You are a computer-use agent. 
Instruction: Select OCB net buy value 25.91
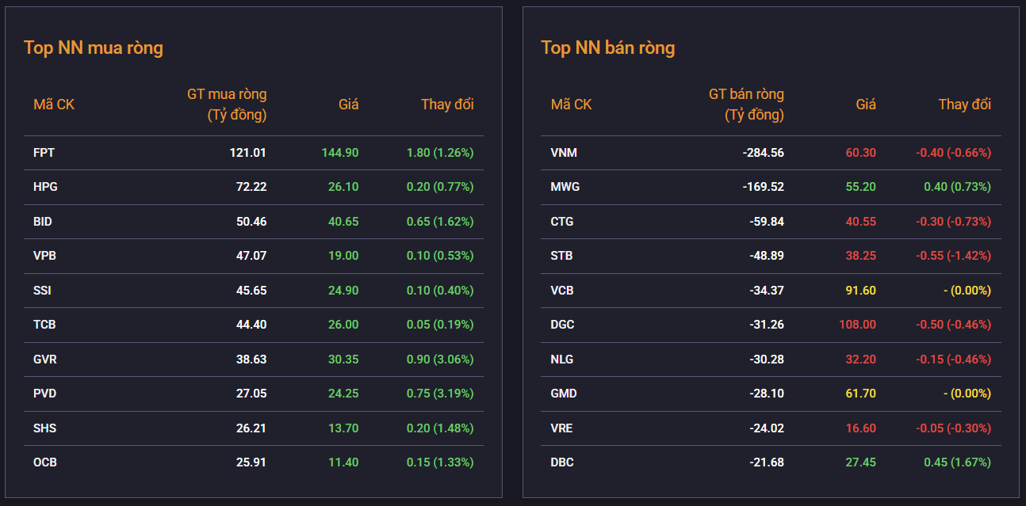[251, 462]
